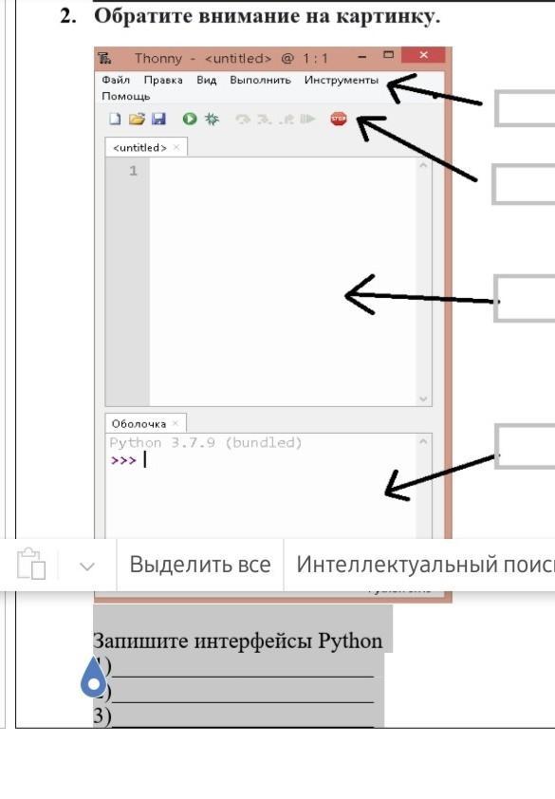This screenshot has width=555, height=799.
Task: Tap Выделить все button
Action: tap(200, 565)
